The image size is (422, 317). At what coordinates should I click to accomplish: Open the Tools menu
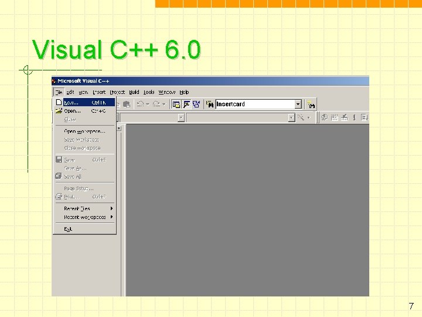(149, 92)
